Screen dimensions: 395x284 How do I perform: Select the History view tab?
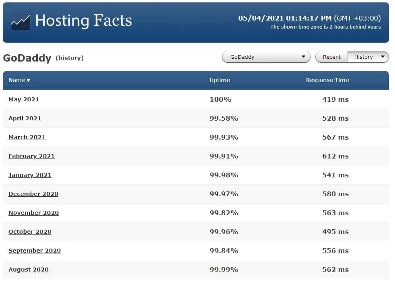[x=363, y=57]
